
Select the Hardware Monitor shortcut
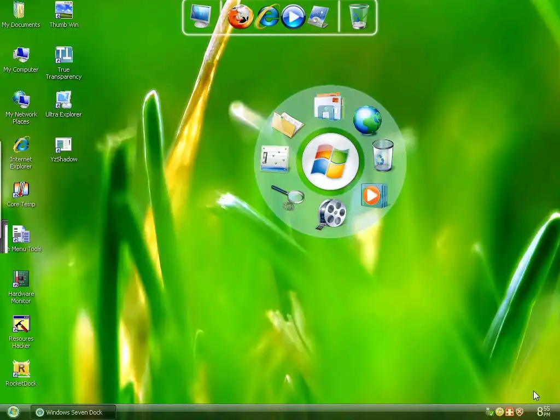[x=21, y=288]
